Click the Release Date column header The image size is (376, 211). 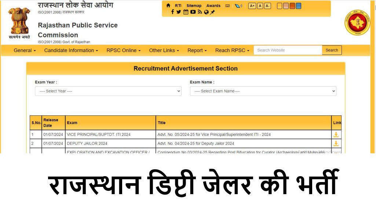(x=53, y=123)
